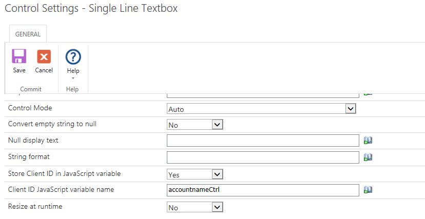Click the book icon beside Null display text
This screenshot has height=219, width=425.
[x=368, y=141]
